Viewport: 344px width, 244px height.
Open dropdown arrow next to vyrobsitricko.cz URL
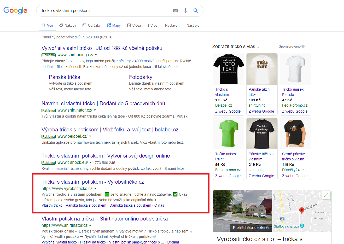tap(95, 189)
